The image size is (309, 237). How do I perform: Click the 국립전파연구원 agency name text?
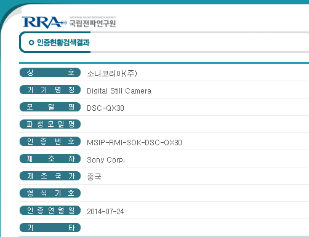click(x=92, y=23)
